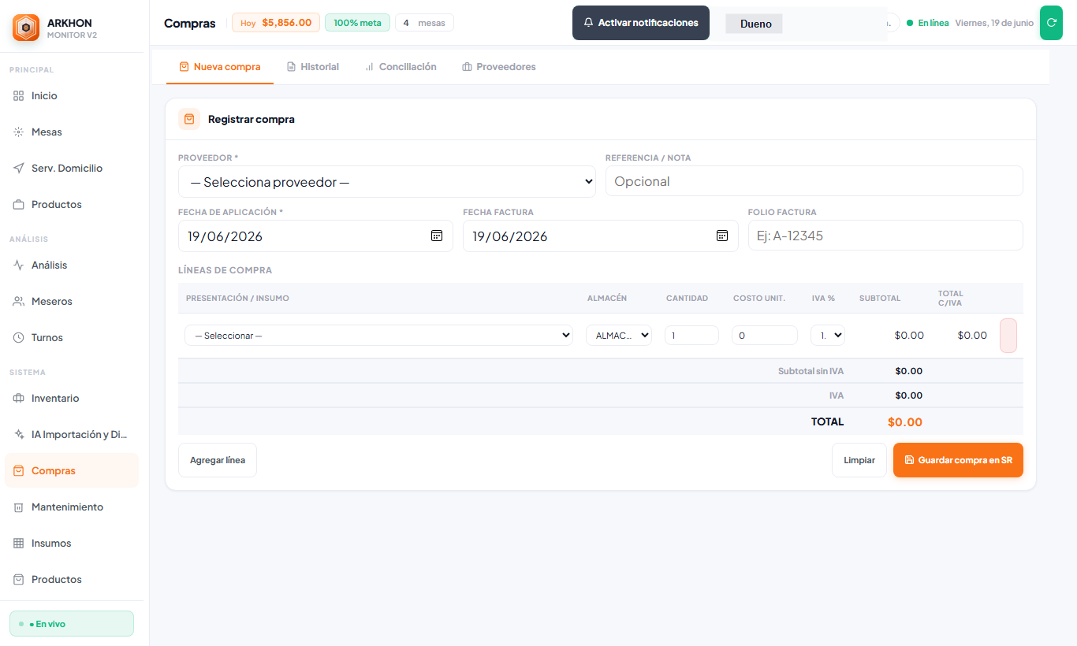Open the Selecciona proveedor dropdown
Screen dimensions: 1077x646
pos(387,181)
